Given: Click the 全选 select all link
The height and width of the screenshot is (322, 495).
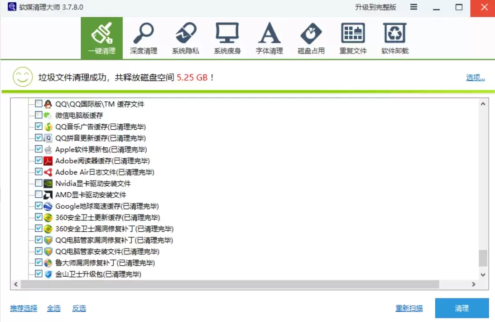Looking at the screenshot, I should pyautogui.click(x=54, y=308).
